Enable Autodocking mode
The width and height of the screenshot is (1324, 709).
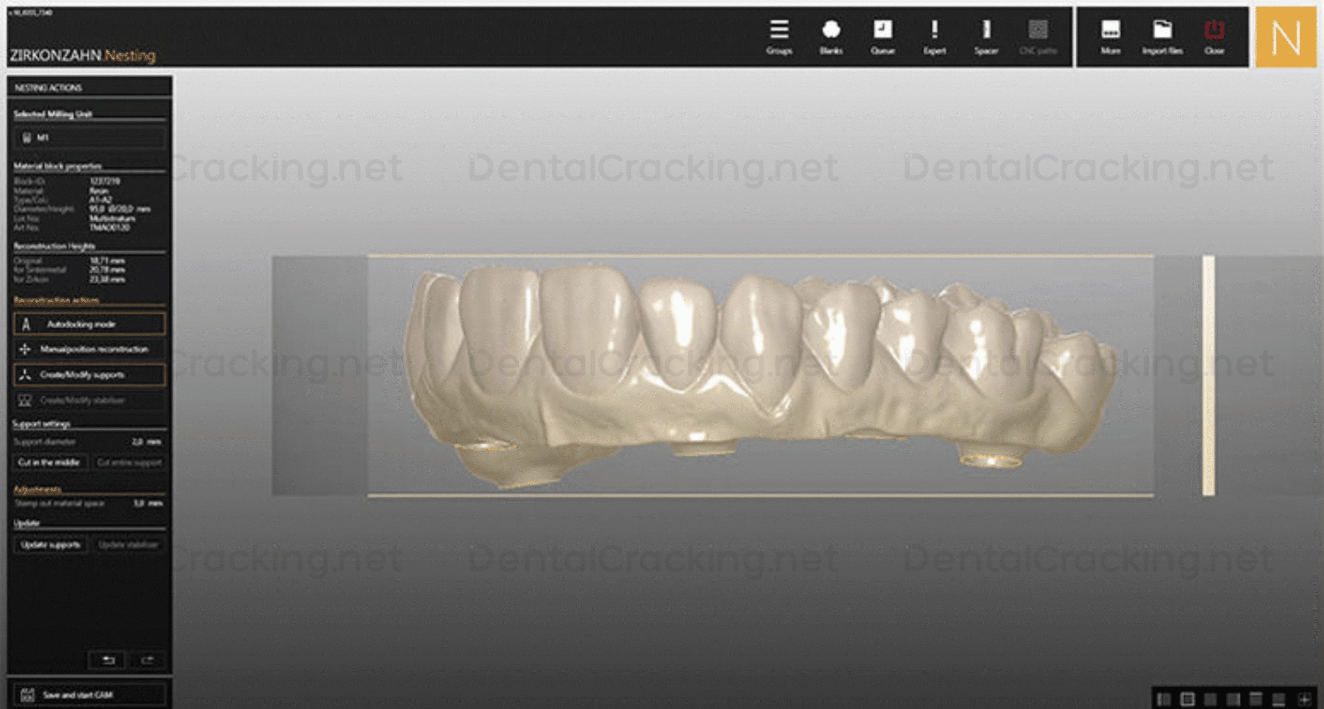89,324
